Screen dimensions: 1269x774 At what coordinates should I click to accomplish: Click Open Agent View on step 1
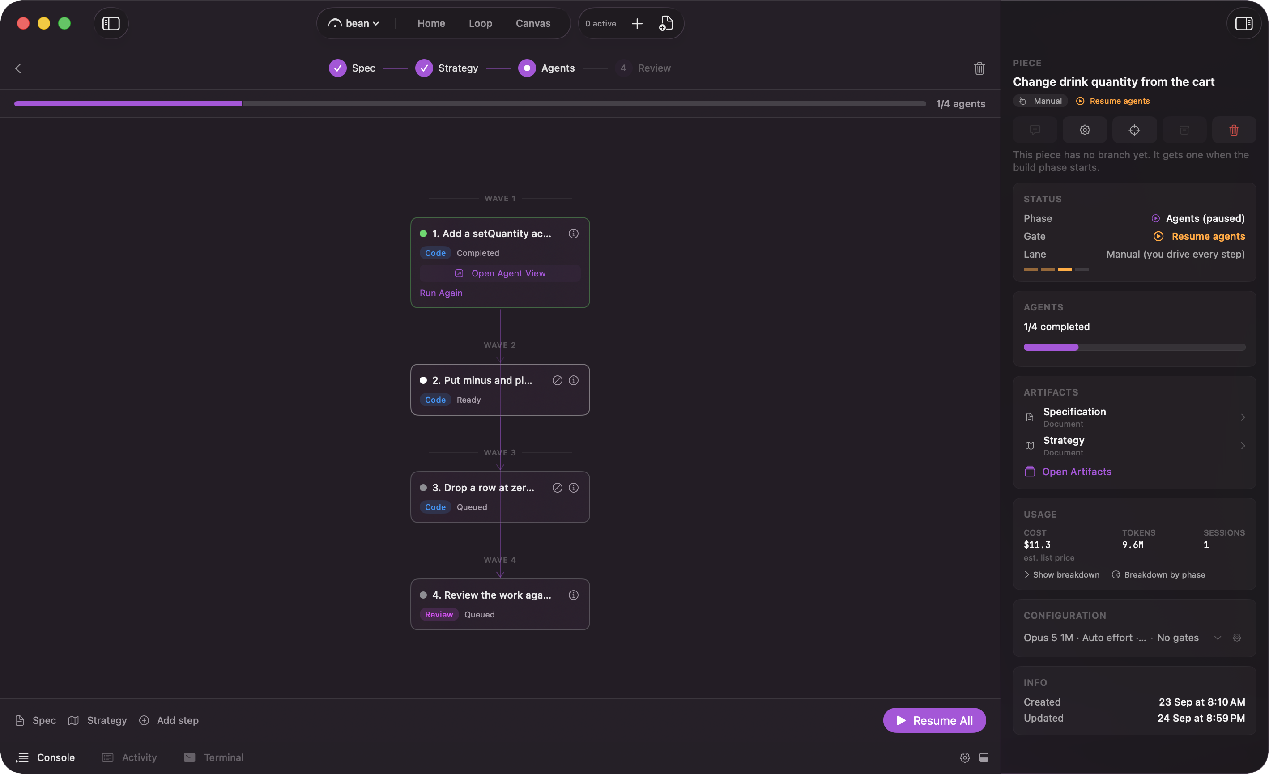[500, 273]
